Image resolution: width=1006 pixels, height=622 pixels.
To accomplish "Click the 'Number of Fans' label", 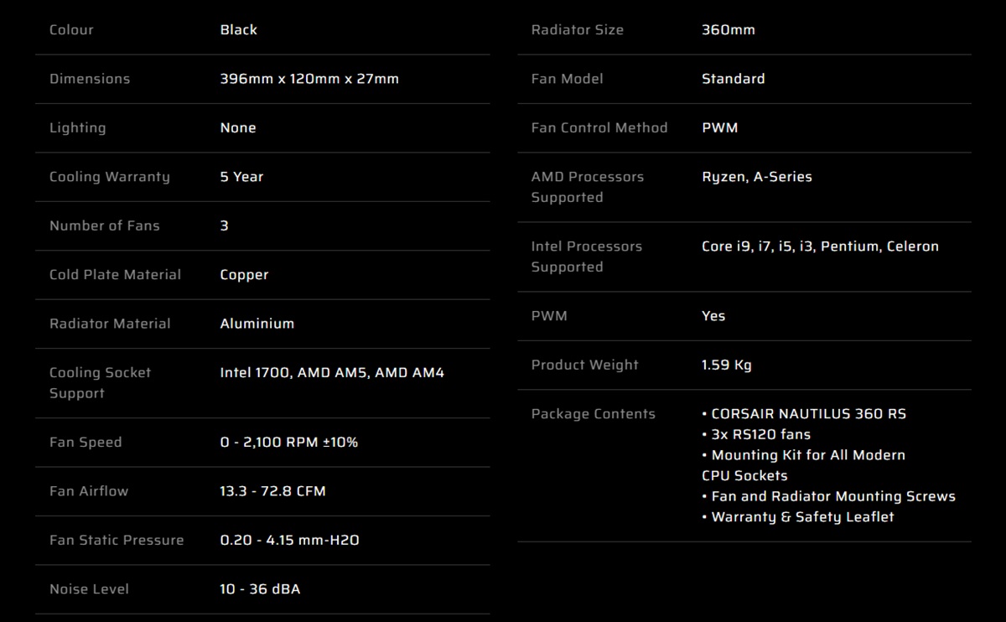I will click(x=105, y=225).
